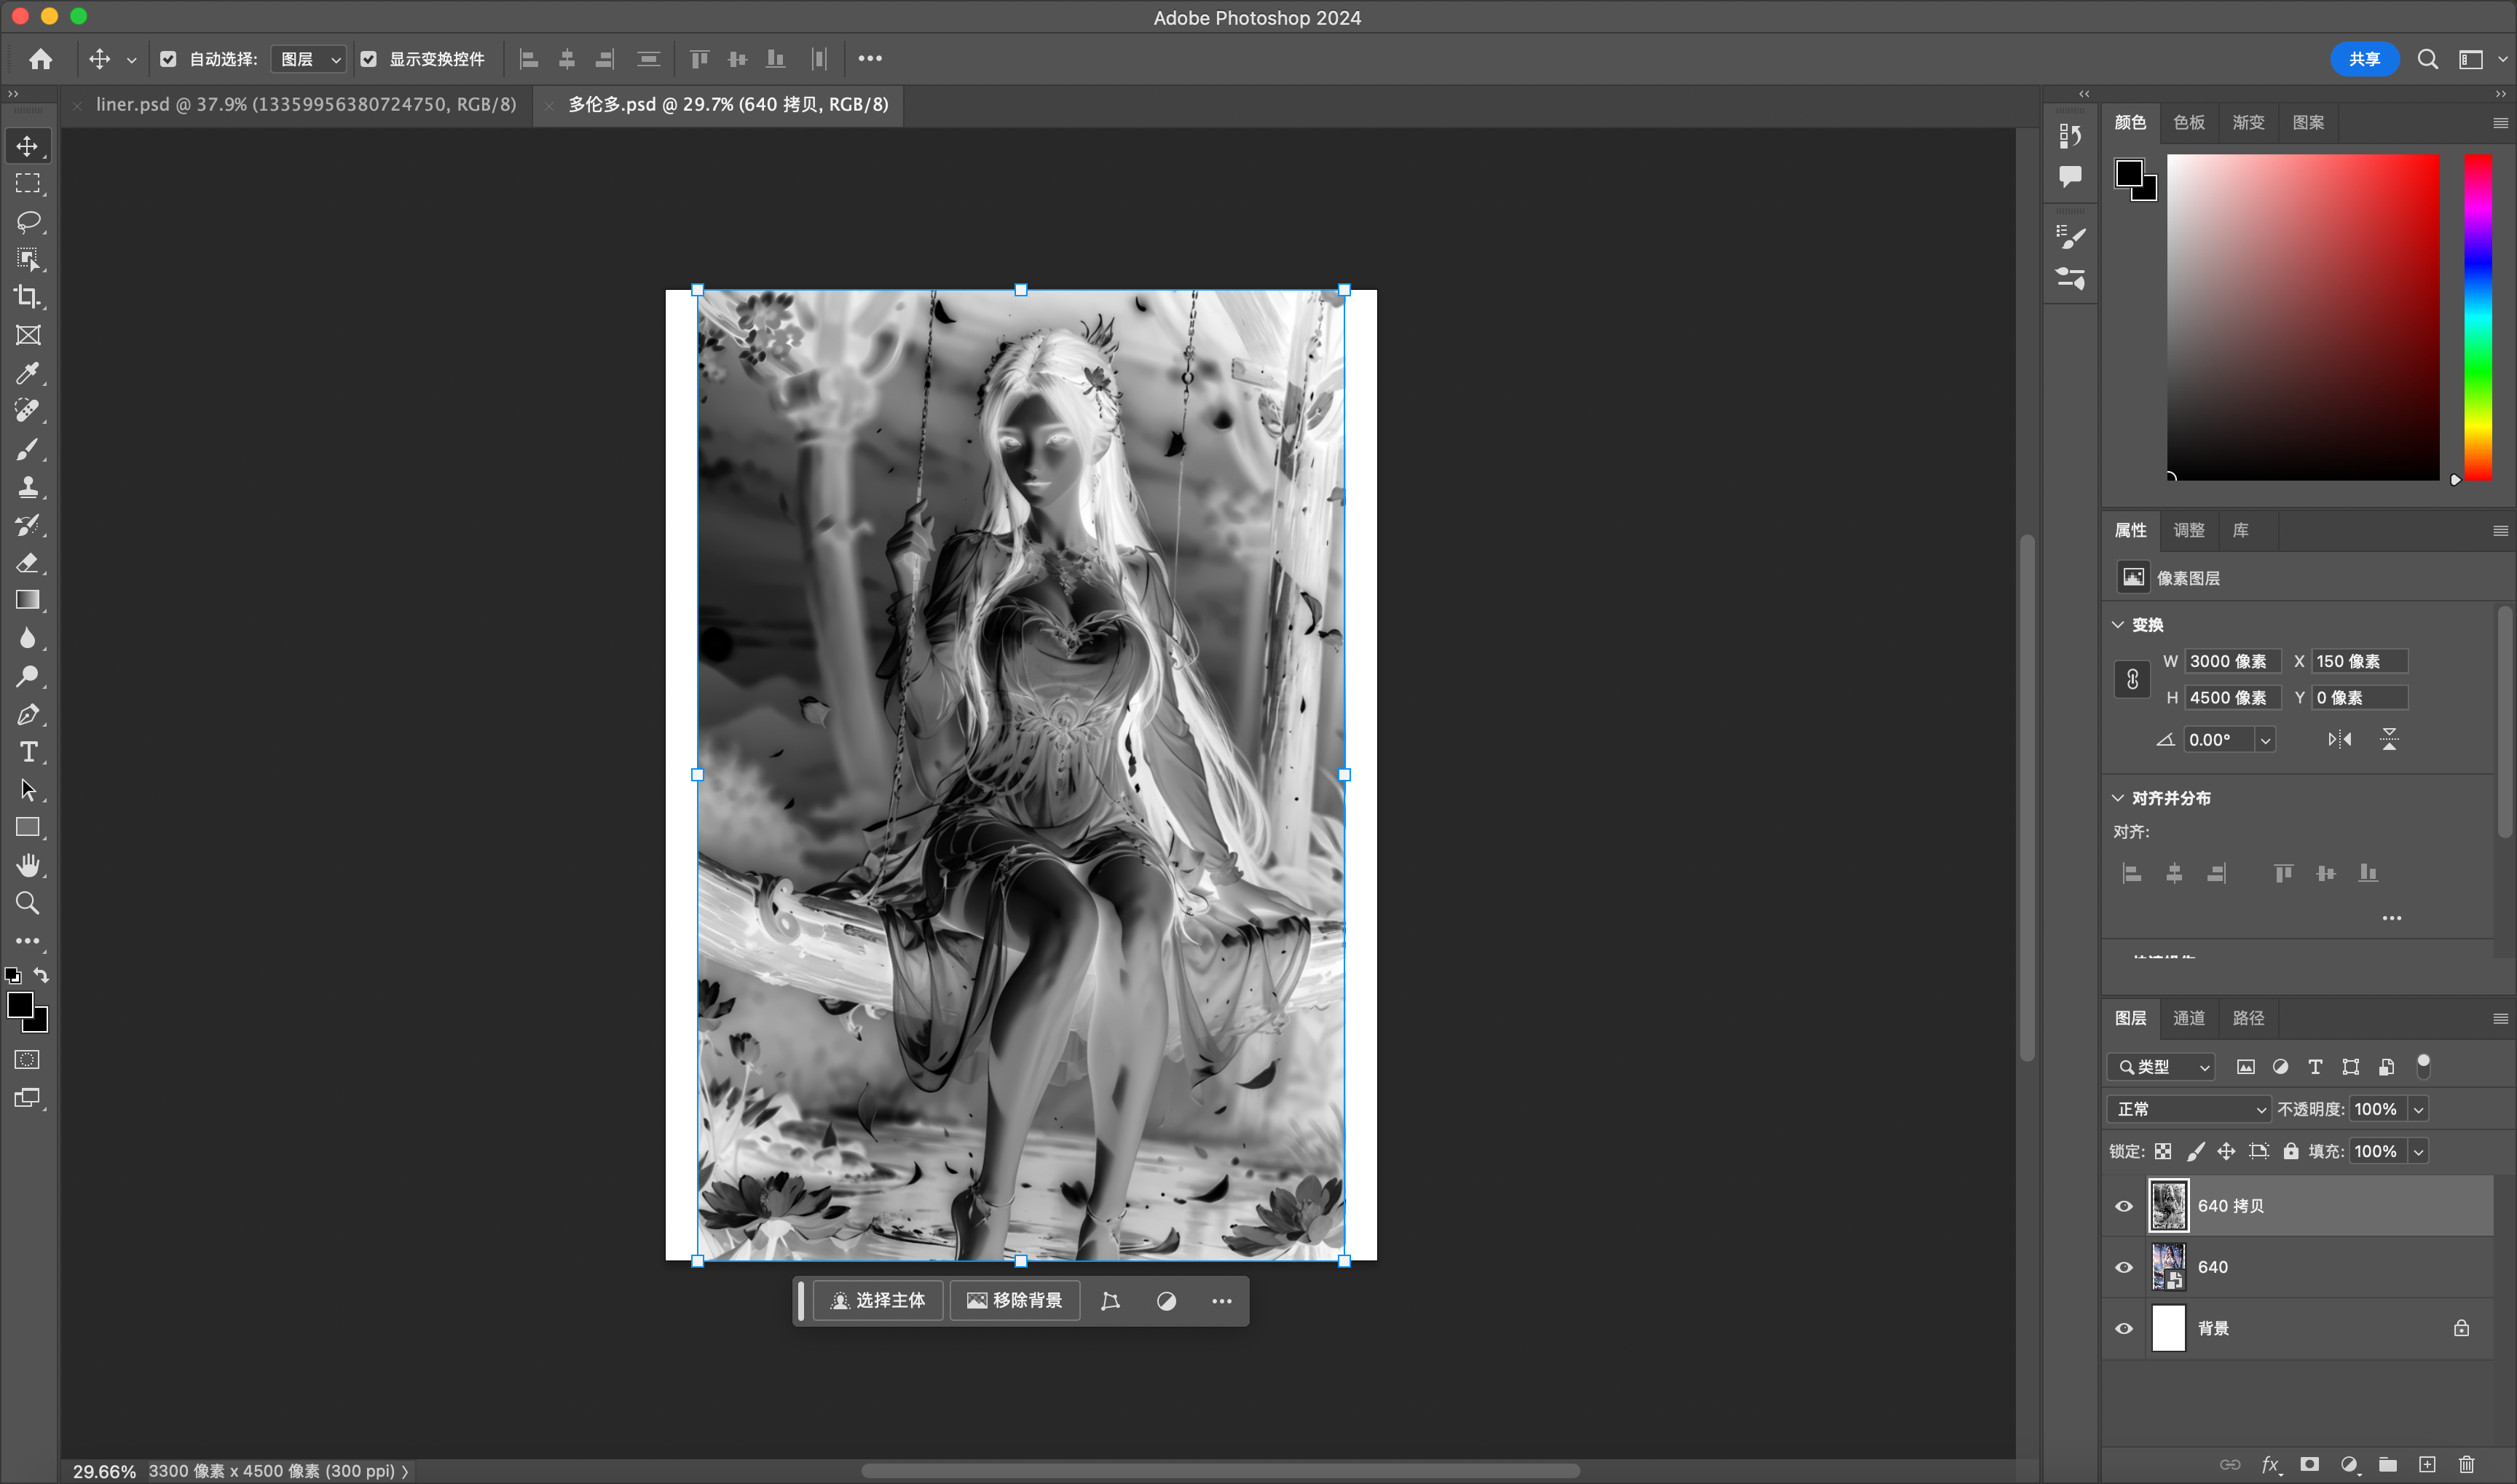Select the Rectangular Marquee tool
The height and width of the screenshot is (1484, 2517).
[28, 184]
